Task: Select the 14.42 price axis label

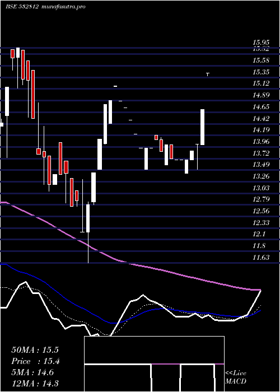Action: pos(261,119)
